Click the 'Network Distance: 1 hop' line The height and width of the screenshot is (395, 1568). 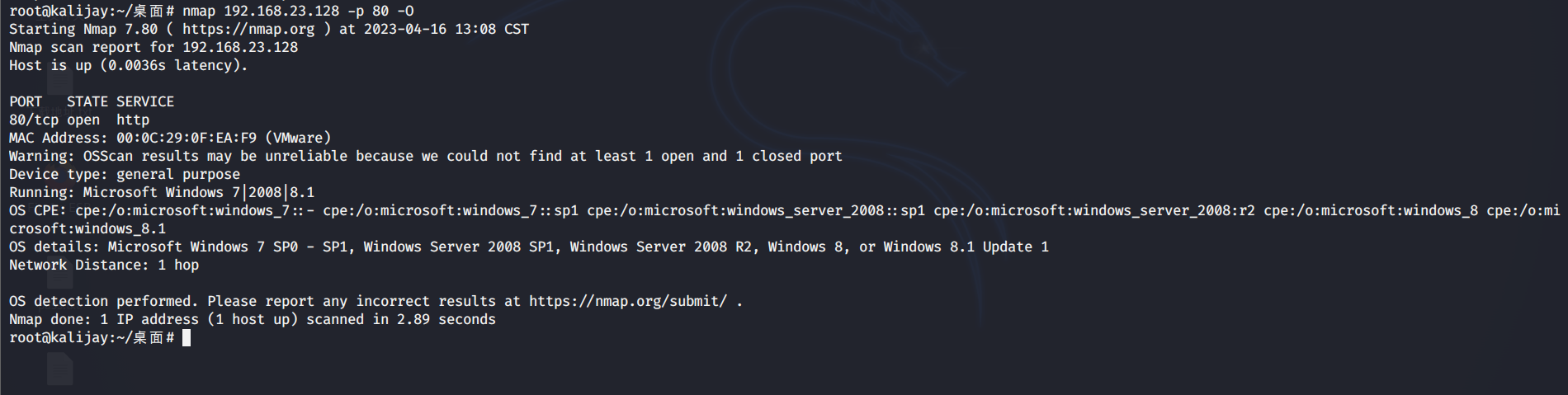click(x=104, y=265)
